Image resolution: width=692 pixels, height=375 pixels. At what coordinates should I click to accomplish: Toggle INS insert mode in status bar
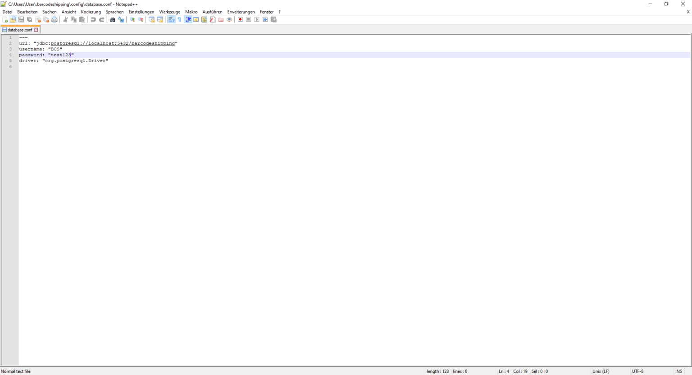click(x=678, y=371)
